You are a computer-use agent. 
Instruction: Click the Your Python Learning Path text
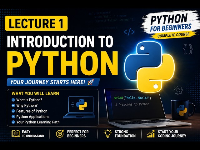(38, 122)
